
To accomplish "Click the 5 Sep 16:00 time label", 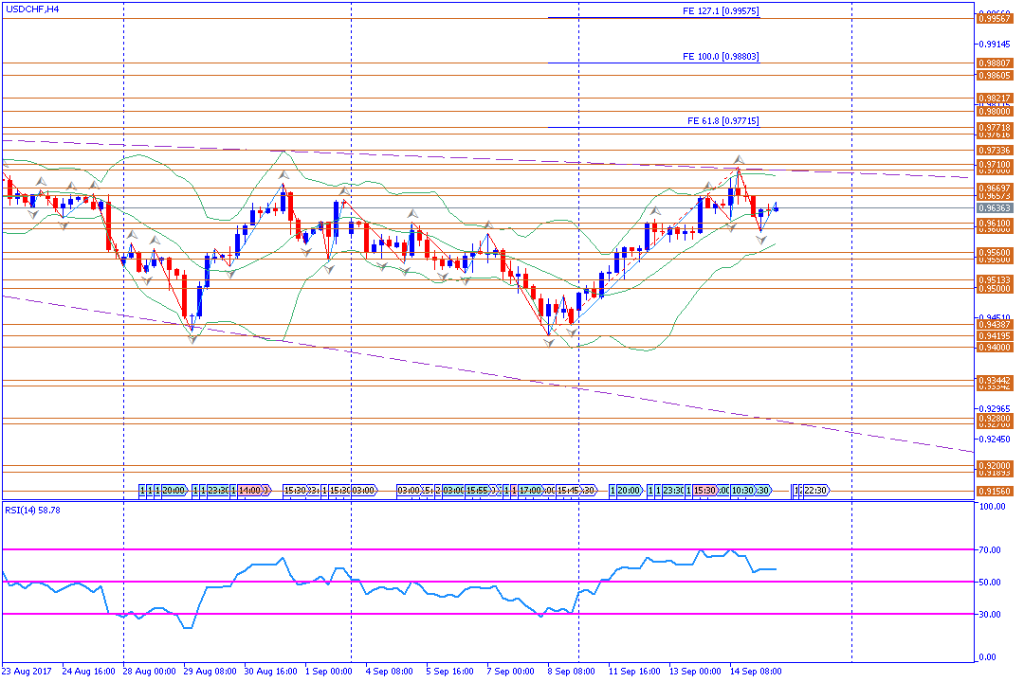I will [450, 671].
